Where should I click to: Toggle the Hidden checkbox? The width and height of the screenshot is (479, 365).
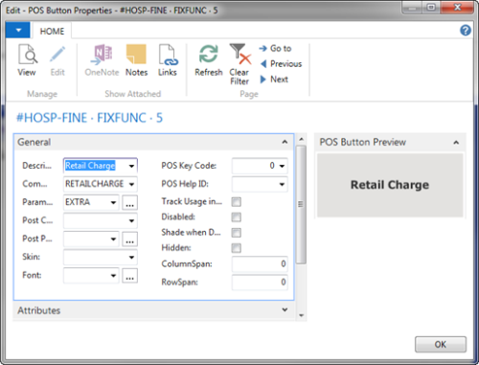(237, 248)
